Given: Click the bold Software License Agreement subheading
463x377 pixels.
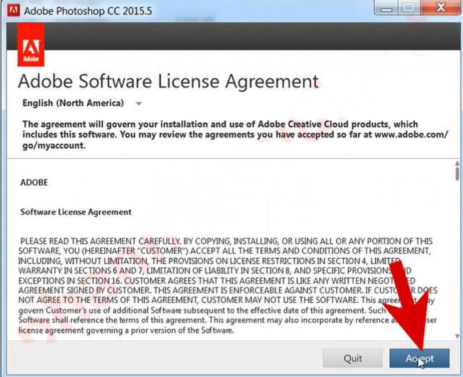Looking at the screenshot, I should coord(76,212).
